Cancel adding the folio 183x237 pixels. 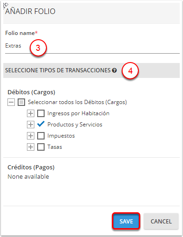point(161,221)
